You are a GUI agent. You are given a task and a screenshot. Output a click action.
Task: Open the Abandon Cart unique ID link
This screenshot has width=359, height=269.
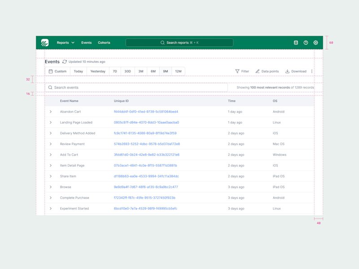[146, 112]
